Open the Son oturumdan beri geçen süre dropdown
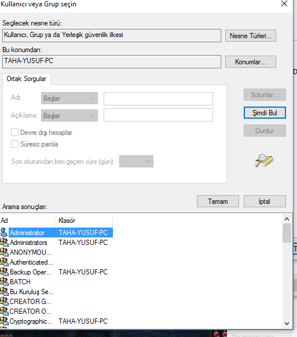Image resolution: width=297 pixels, height=337 pixels. [136, 161]
